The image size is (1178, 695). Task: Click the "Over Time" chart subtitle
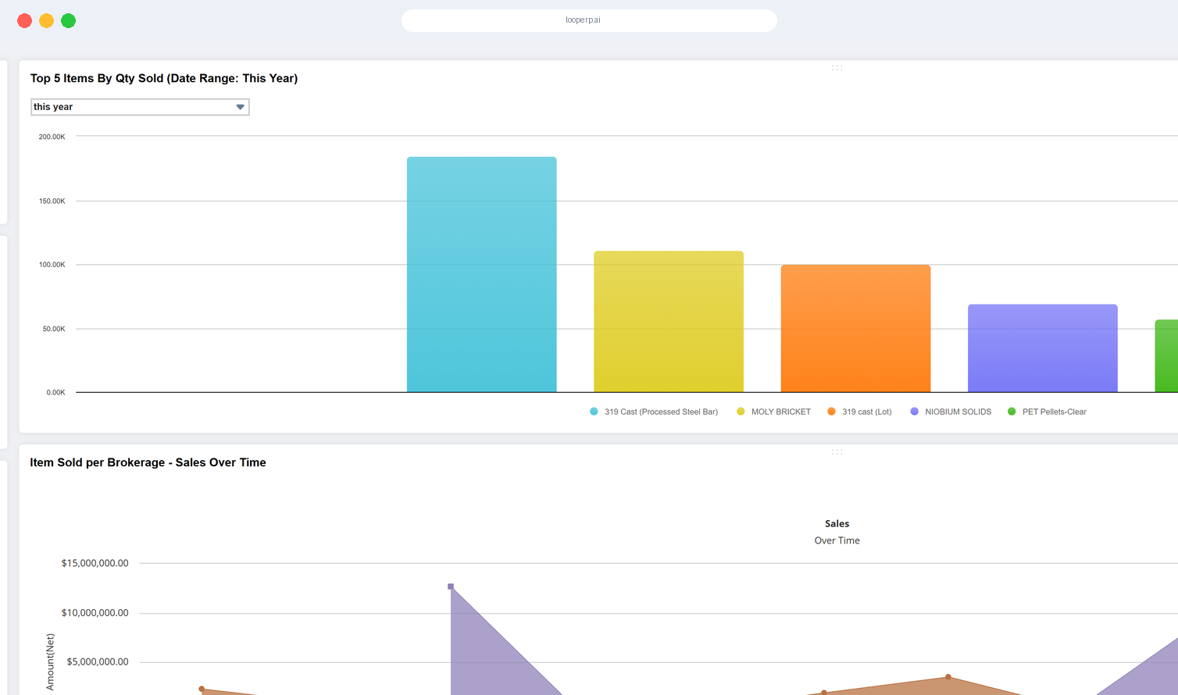coord(837,540)
